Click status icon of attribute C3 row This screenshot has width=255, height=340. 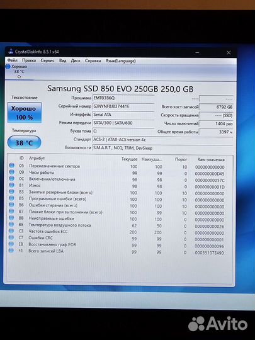pyautogui.click(x=11, y=231)
